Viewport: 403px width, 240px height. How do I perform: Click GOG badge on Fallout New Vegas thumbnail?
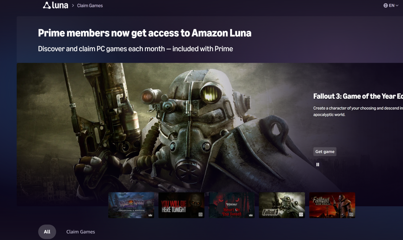coord(351,214)
